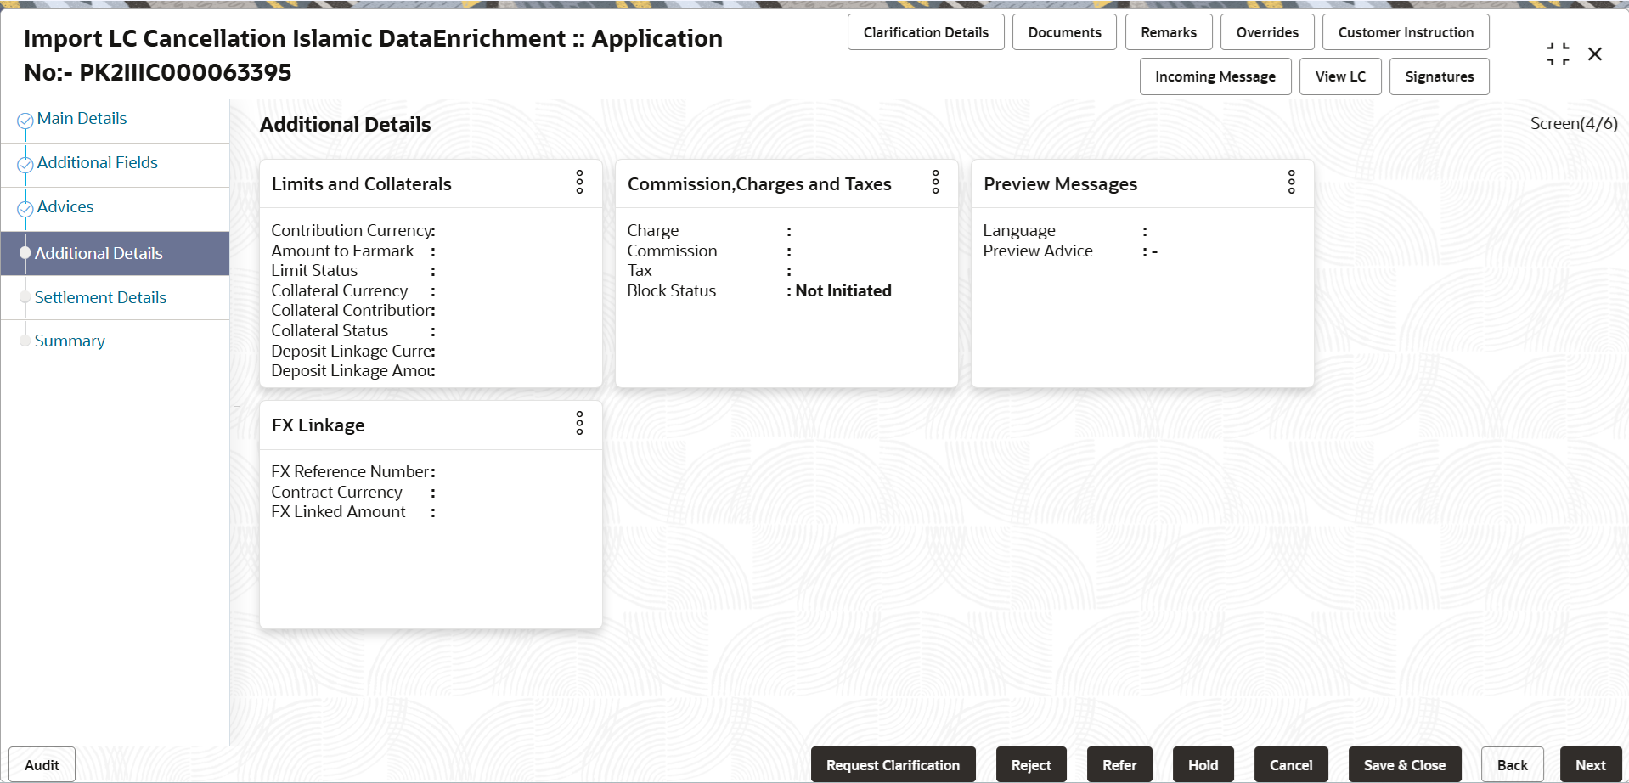Open the Remarks panel
The height and width of the screenshot is (783, 1629).
(x=1169, y=32)
